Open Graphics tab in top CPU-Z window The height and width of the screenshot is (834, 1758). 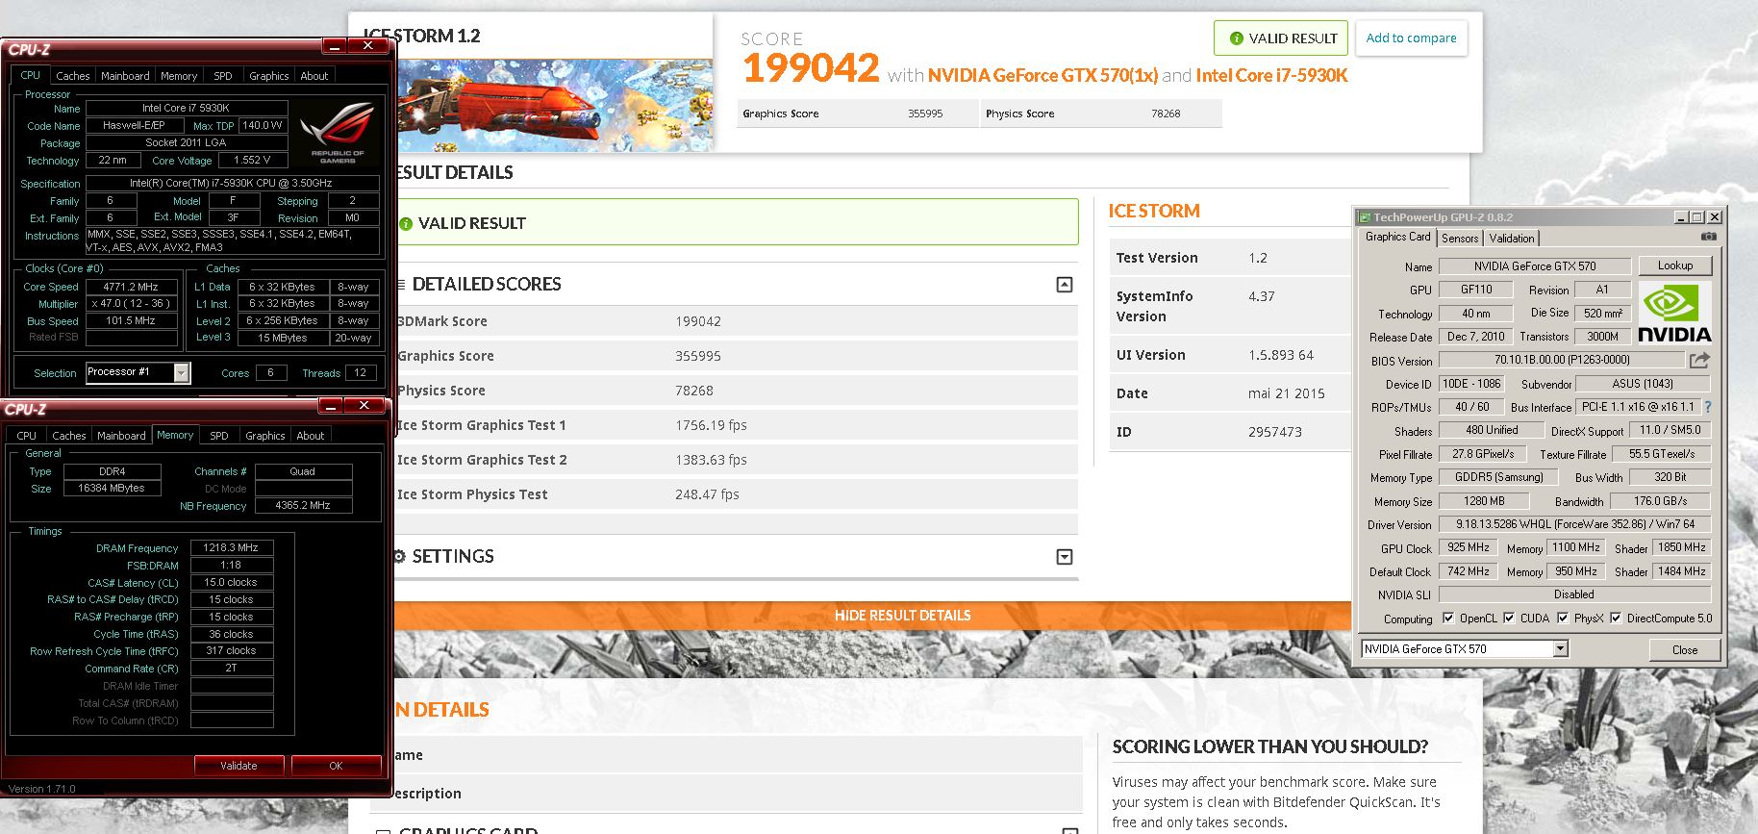point(269,76)
